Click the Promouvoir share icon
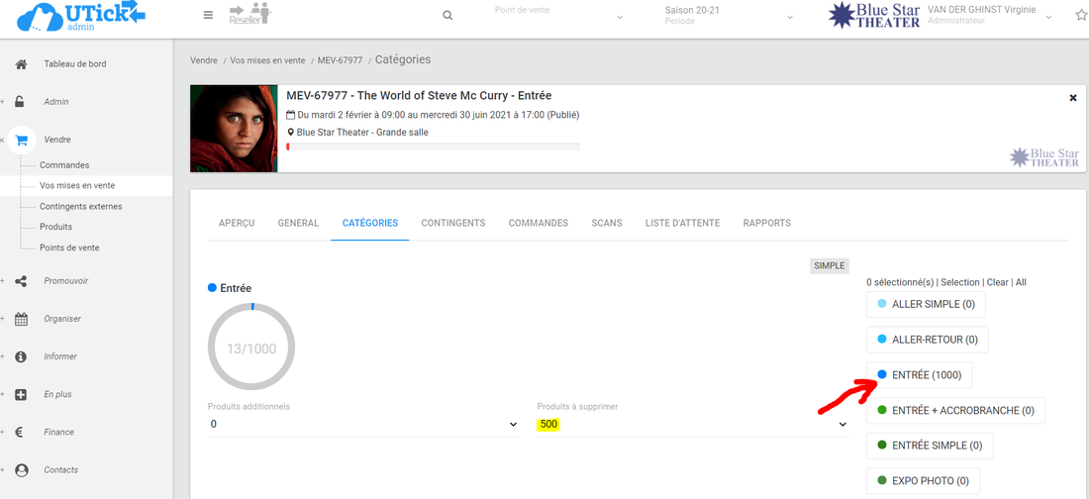 pos(21,281)
